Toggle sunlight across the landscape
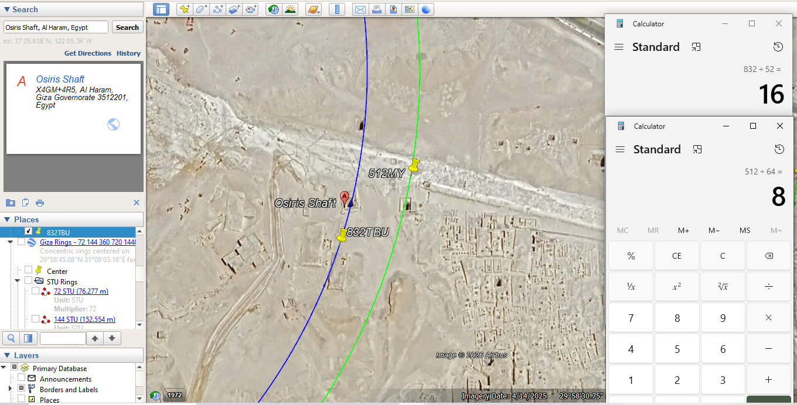Image resolution: width=797 pixels, height=405 pixels. click(290, 9)
